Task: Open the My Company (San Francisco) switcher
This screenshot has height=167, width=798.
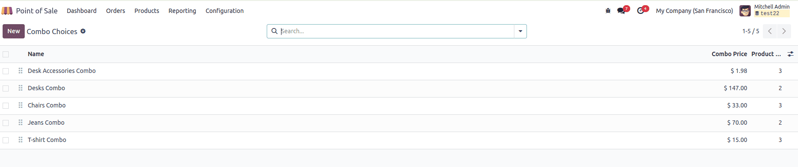Action: 694,11
